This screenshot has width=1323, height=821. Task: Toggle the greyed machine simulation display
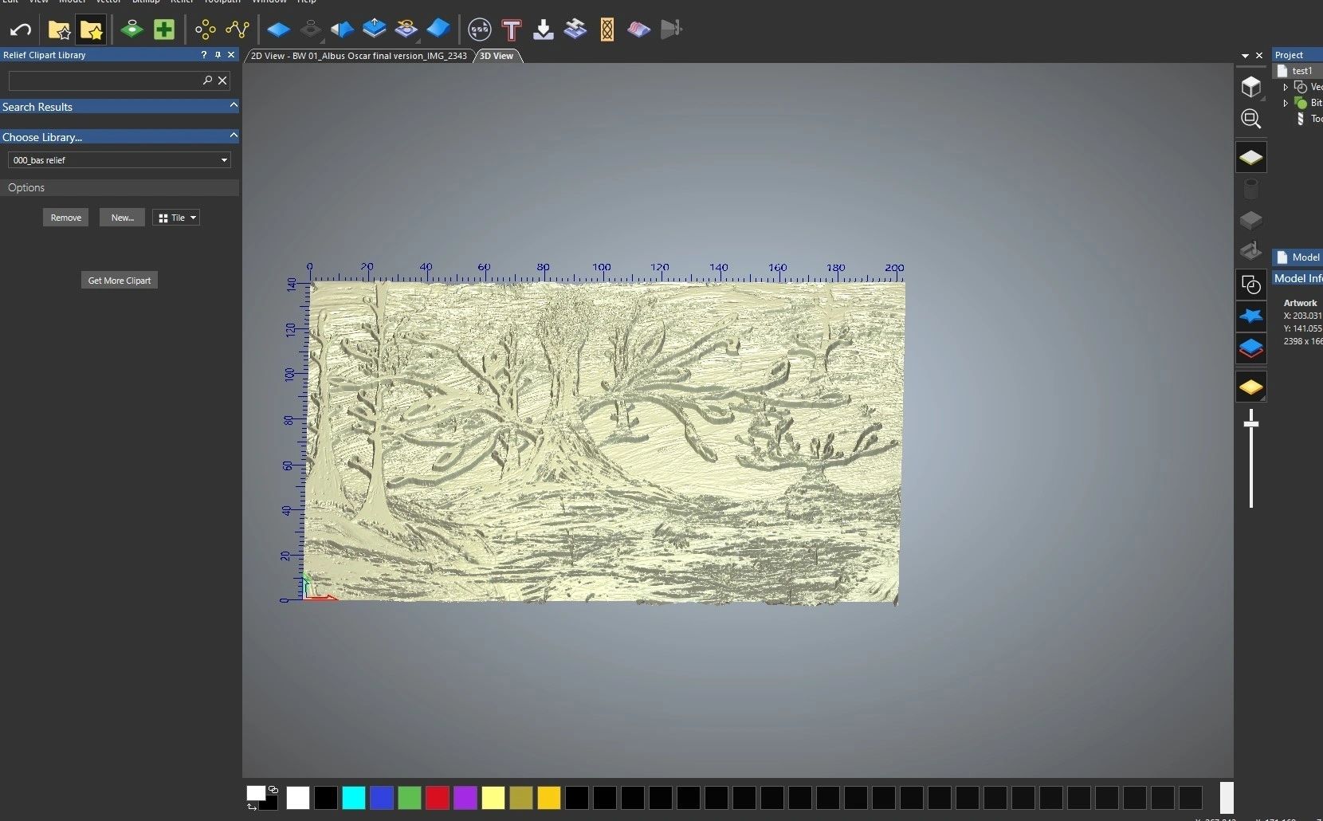click(1251, 251)
